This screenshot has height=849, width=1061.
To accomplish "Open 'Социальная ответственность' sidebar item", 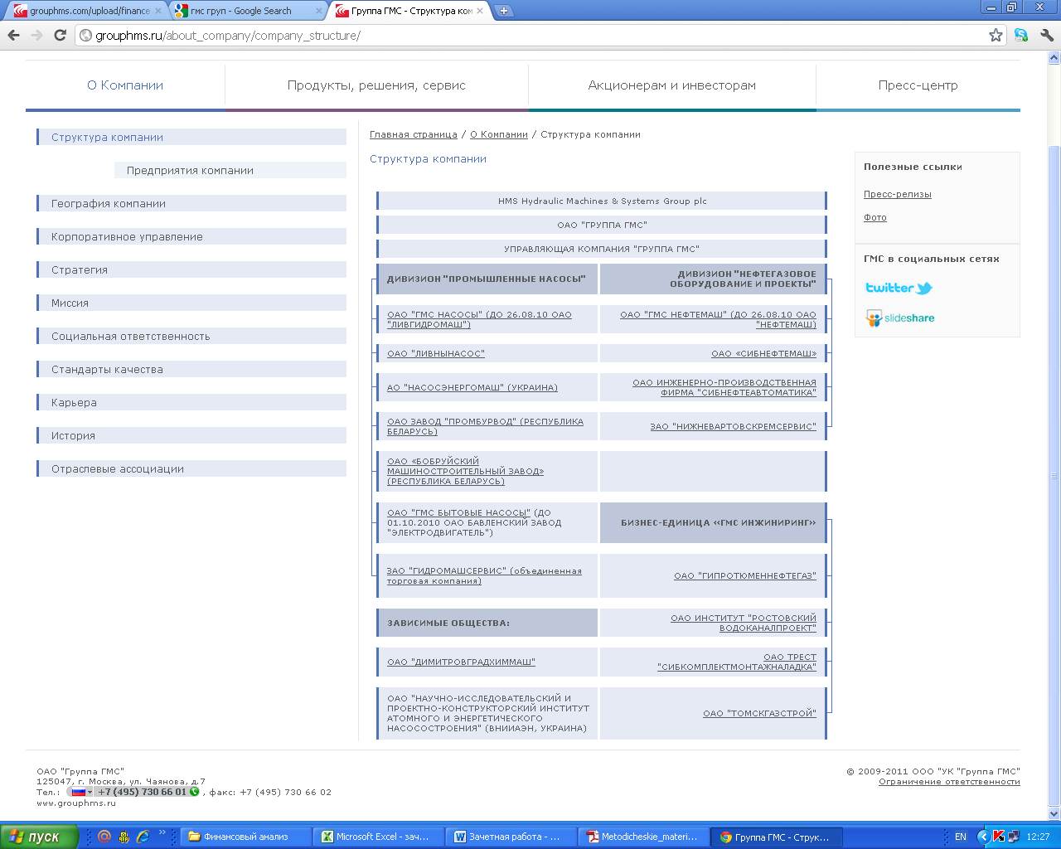I will tap(191, 336).
